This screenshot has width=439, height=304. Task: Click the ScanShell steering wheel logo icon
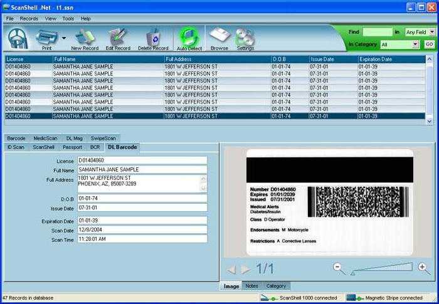click(18, 39)
